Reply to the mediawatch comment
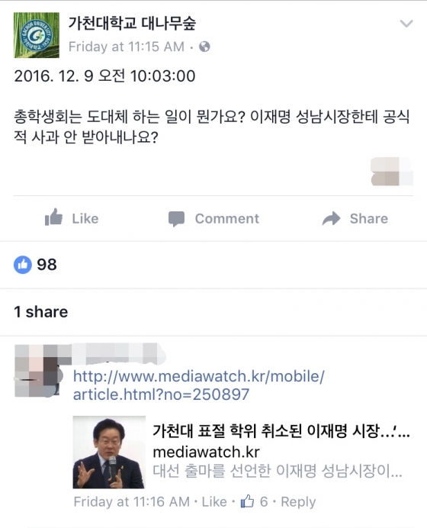The image size is (427, 528). [x=298, y=502]
